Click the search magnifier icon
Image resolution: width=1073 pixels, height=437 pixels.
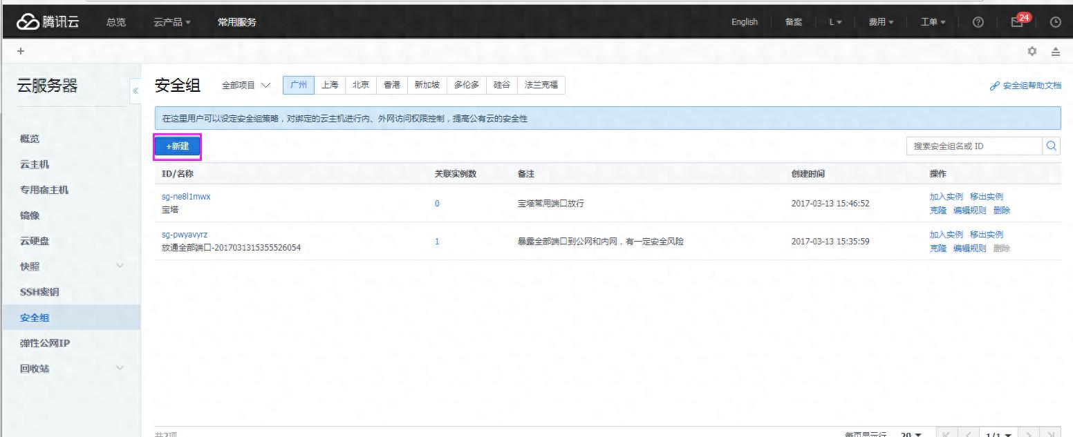point(1051,146)
